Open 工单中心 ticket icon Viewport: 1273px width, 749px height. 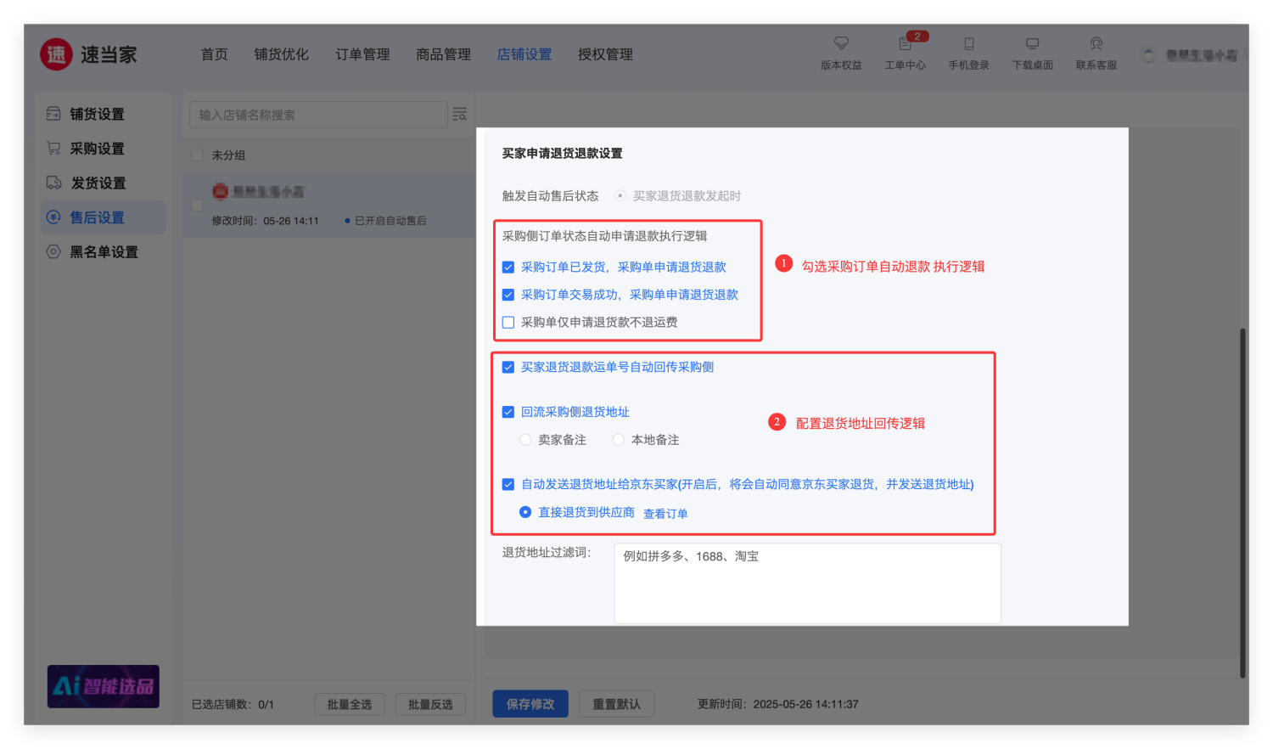coord(905,43)
